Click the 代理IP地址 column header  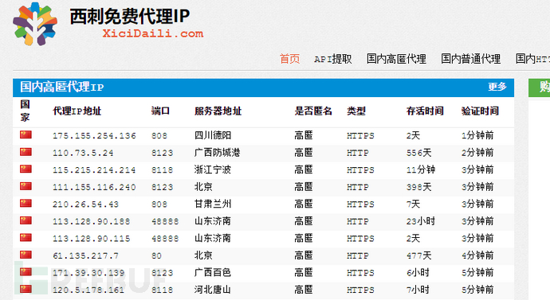(77, 111)
